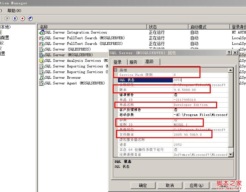
Task: Click the Stop service toolbar icon
Action: (x=22, y=19)
